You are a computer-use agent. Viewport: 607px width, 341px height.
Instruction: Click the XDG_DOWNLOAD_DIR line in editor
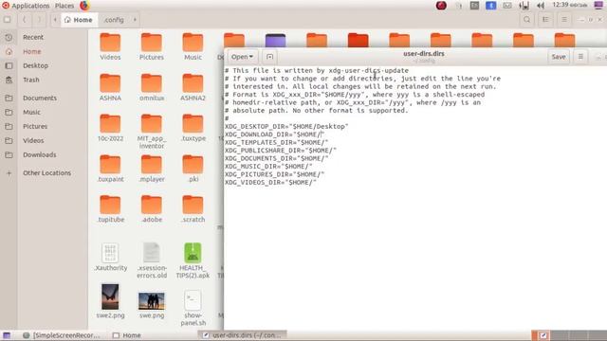pyautogui.click(x=274, y=135)
